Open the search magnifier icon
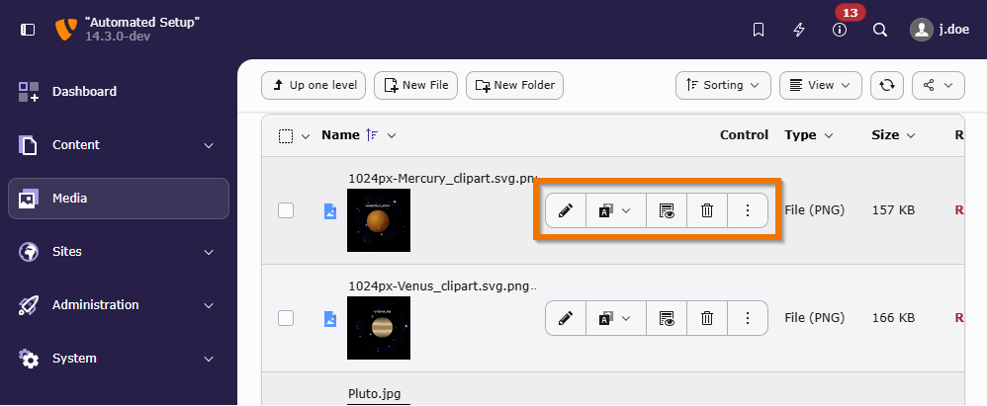The width and height of the screenshot is (987, 406). tap(880, 30)
